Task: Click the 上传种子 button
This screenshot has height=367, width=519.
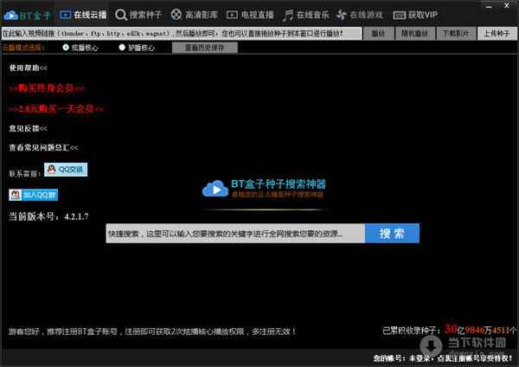Action: coord(497,34)
